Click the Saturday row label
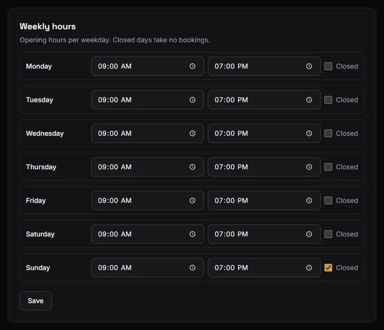The width and height of the screenshot is (384, 330). (x=40, y=234)
